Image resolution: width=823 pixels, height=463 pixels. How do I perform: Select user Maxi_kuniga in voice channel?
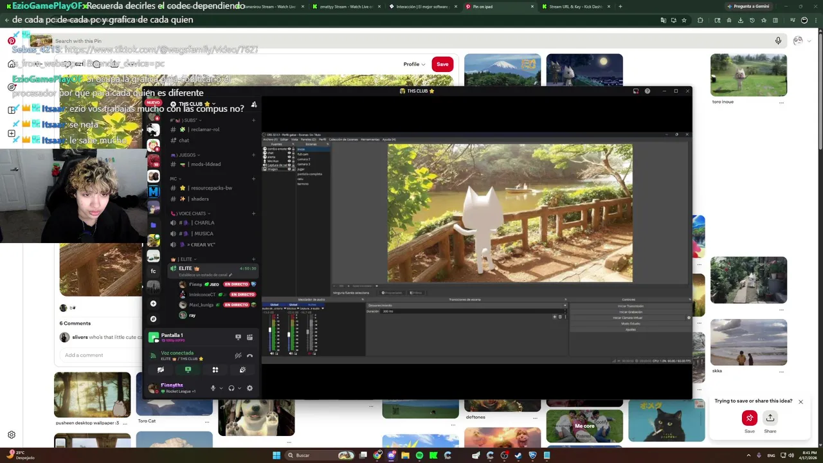point(201,305)
